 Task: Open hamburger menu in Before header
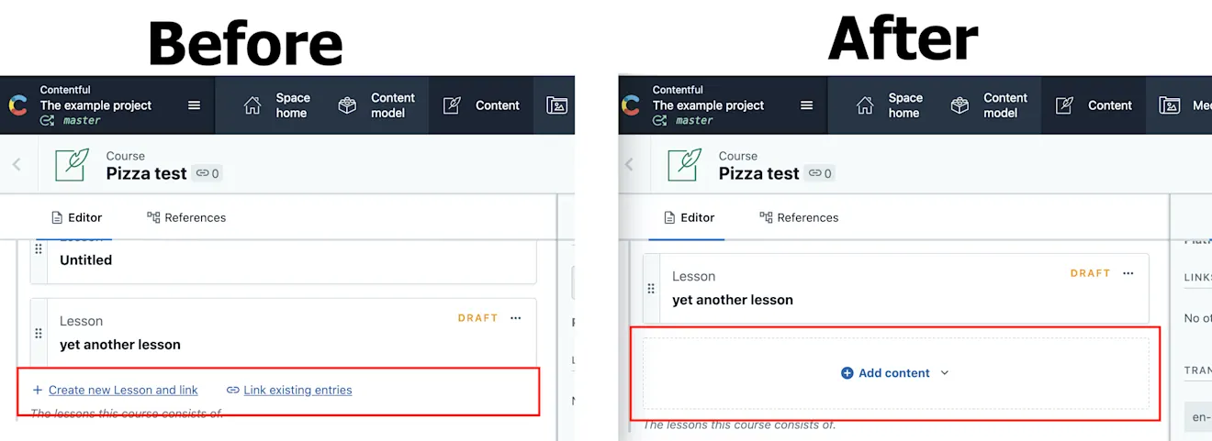[x=194, y=105]
